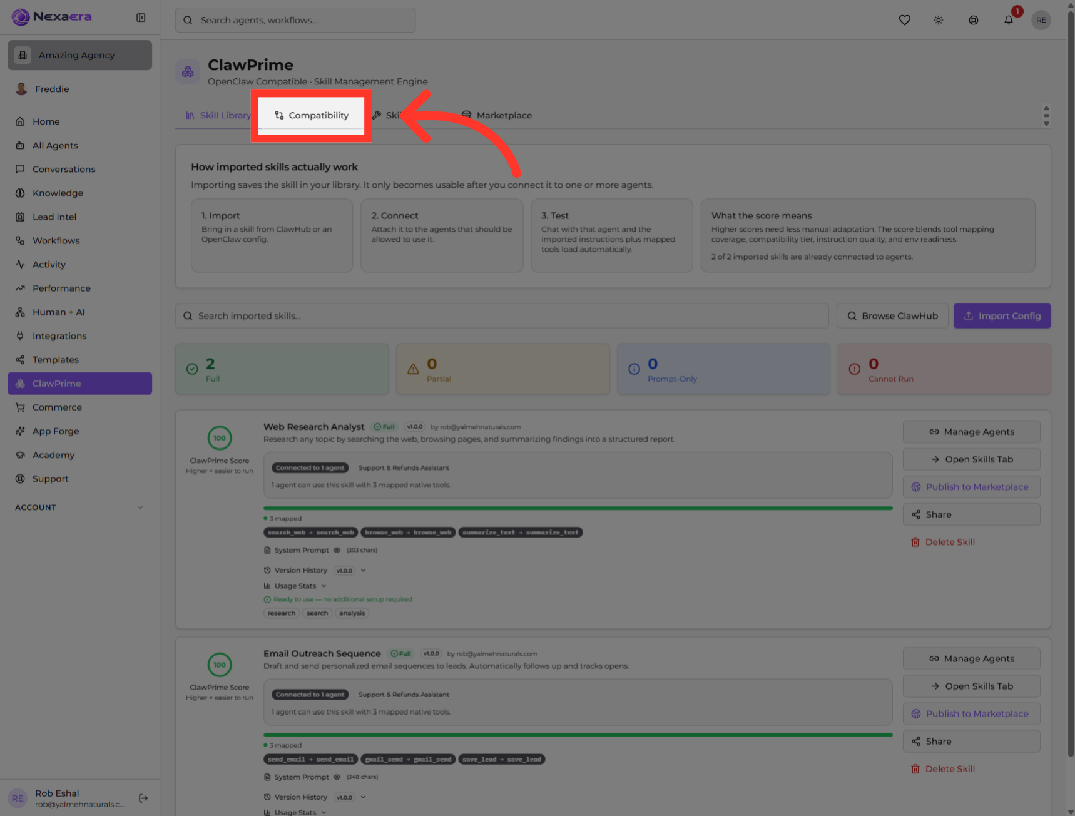Share the Email Outreach Sequence skill
The height and width of the screenshot is (816, 1075).
click(971, 741)
